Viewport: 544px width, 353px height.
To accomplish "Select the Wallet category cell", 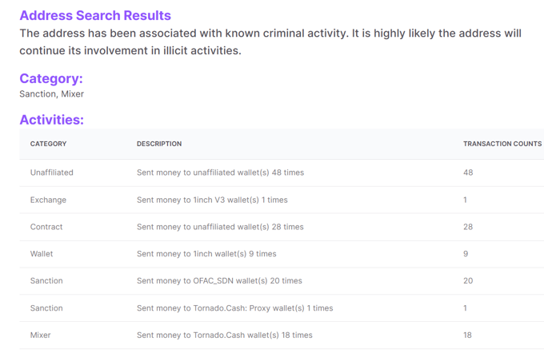I will pyautogui.click(x=42, y=254).
